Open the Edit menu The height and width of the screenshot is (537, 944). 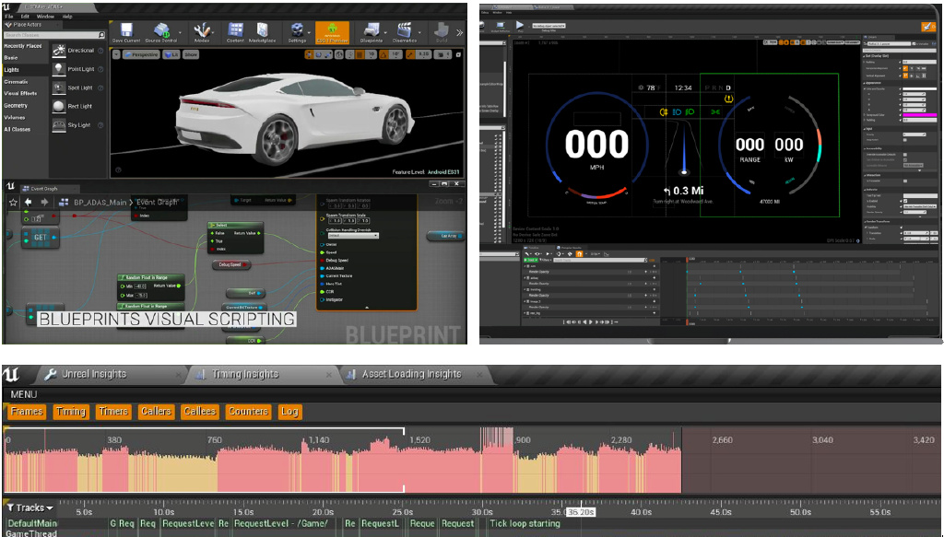[x=25, y=17]
